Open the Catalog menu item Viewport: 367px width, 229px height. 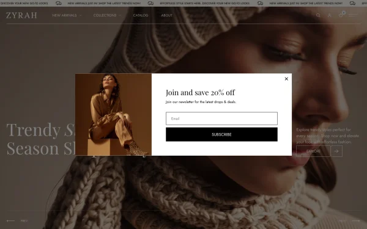click(141, 15)
